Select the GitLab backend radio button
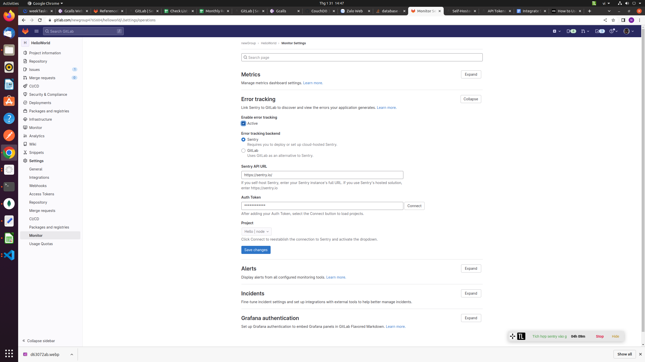 click(243, 151)
